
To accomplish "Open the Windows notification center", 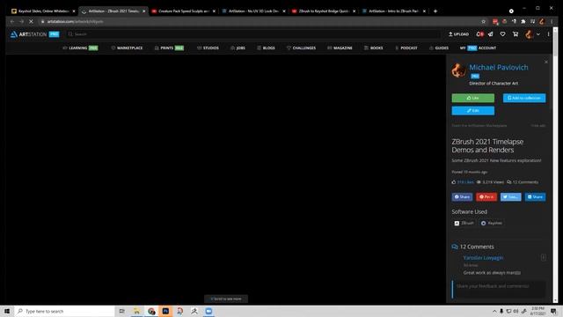I will [553, 311].
